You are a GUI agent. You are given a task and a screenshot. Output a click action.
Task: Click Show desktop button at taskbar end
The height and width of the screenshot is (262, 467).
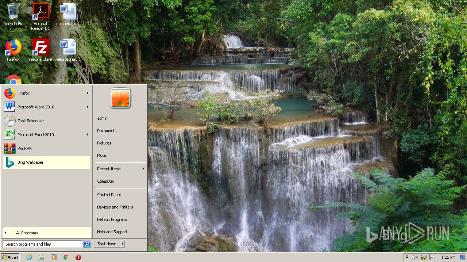coord(463,257)
